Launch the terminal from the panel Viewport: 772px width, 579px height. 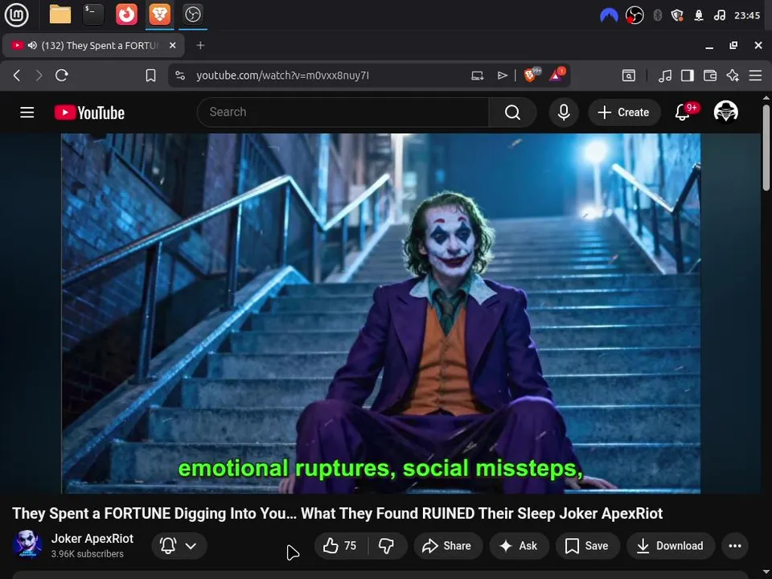tap(93, 14)
